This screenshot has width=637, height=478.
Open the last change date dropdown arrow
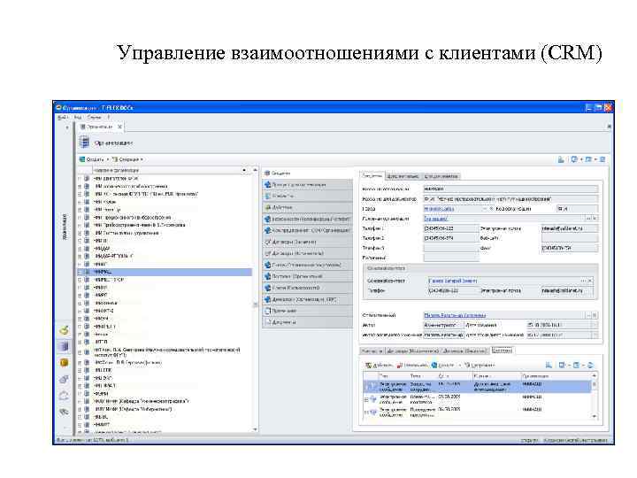click(595, 335)
